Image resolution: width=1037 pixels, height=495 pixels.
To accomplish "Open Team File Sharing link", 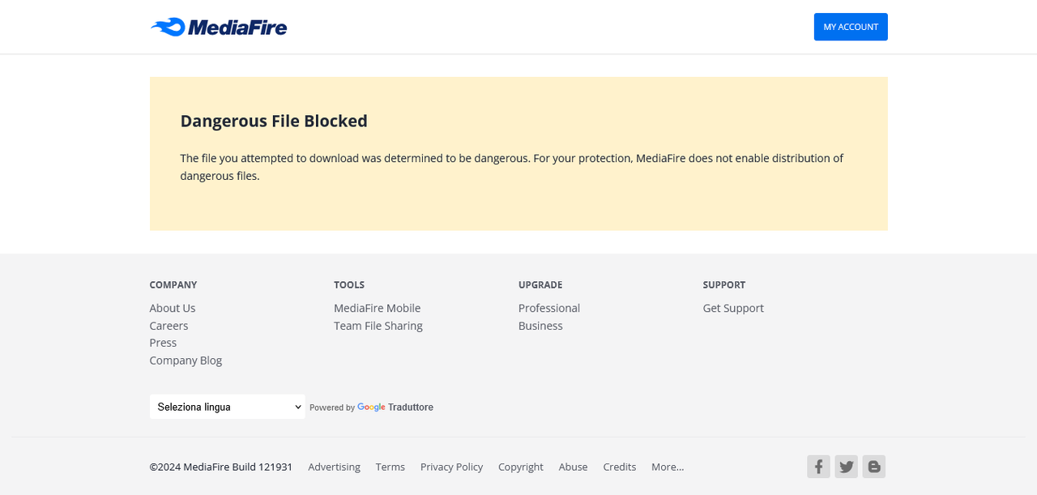I will tap(378, 326).
